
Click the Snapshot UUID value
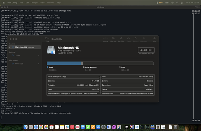(x=136, y=94)
